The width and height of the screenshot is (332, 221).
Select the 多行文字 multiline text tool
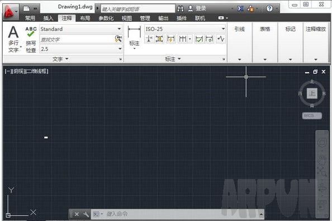point(13,39)
